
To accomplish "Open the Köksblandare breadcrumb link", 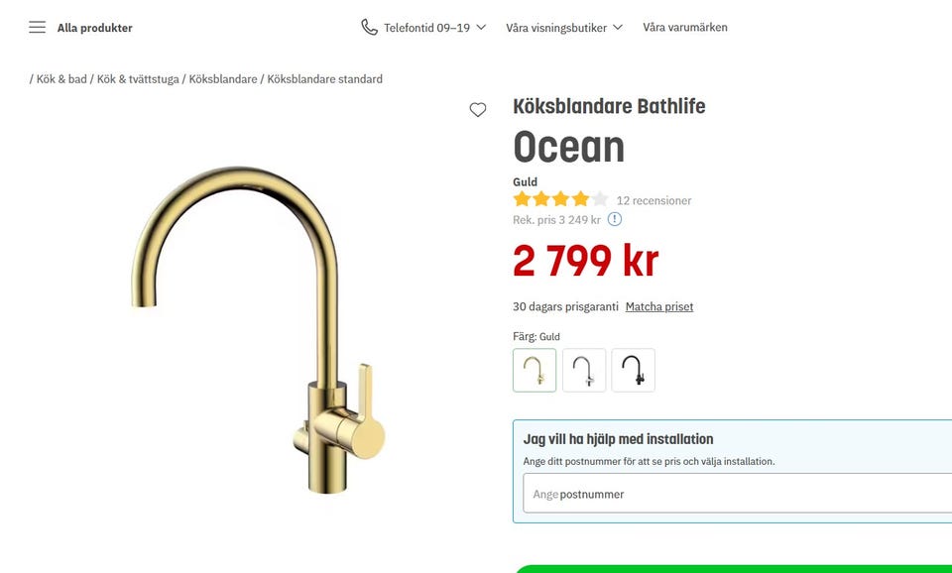I will tap(223, 79).
